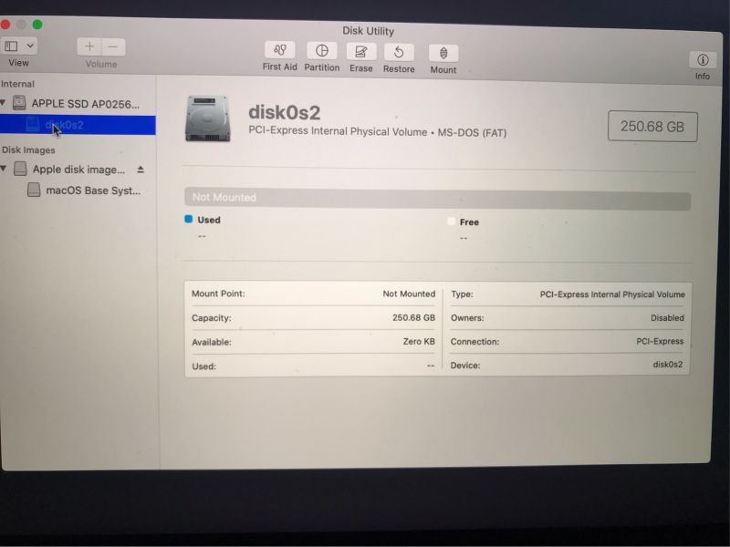Image resolution: width=730 pixels, height=547 pixels.
Task: Run First Aid on the selected volume
Action: coord(279,52)
